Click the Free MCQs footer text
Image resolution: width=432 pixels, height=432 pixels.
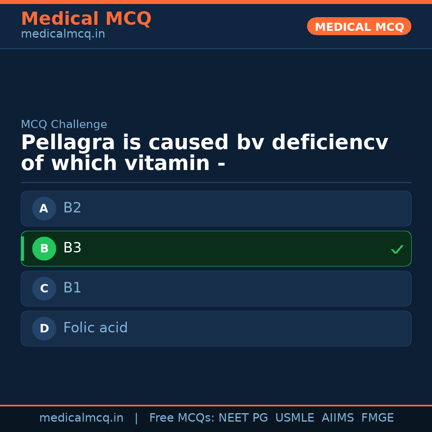[x=182, y=418]
